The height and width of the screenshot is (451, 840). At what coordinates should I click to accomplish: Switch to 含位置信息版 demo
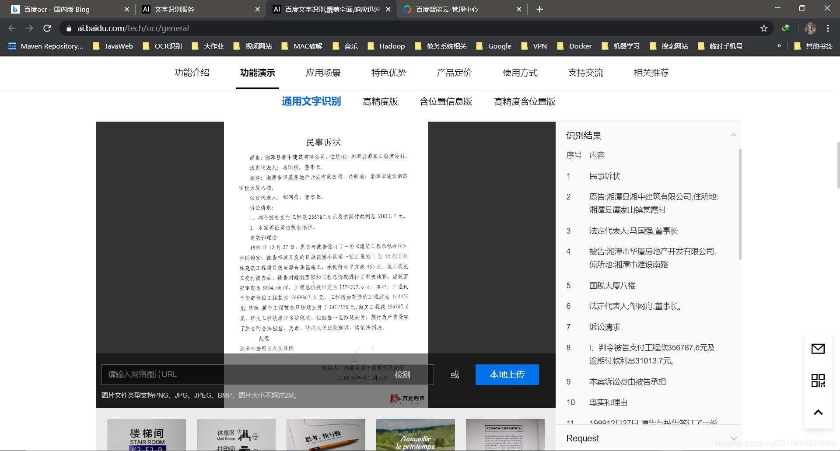(446, 101)
